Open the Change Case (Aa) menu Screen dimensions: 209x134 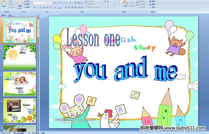[x=55, y=8]
